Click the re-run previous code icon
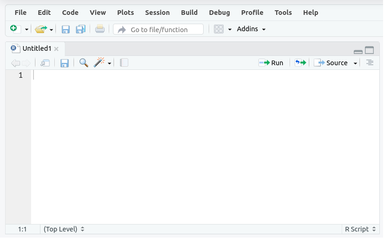This screenshot has width=384, height=238. 301,63
